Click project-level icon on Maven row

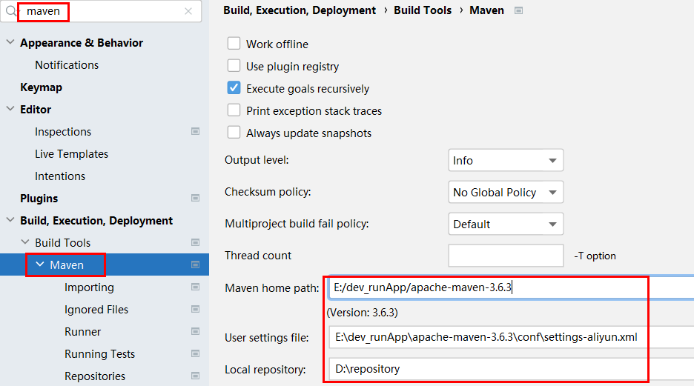point(195,264)
